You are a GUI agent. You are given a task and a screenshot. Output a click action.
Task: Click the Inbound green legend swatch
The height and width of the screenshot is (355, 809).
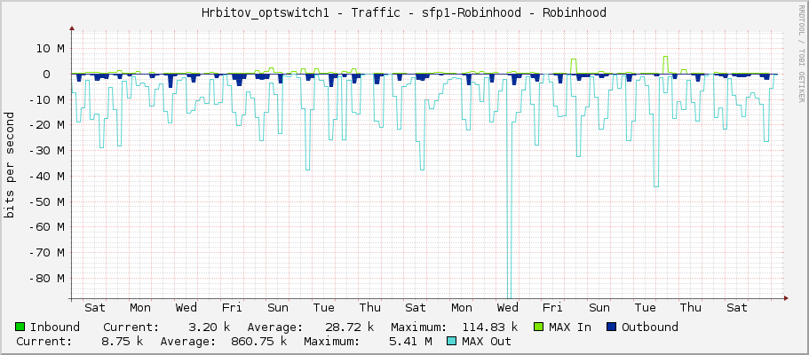pyautogui.click(x=20, y=327)
